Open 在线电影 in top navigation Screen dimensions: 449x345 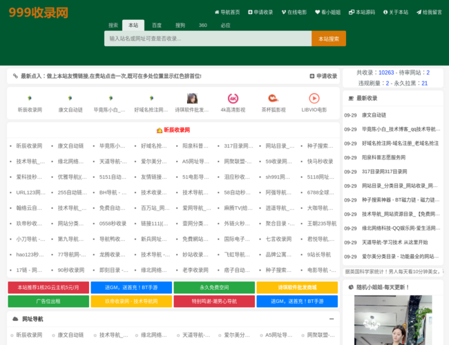tap(294, 12)
